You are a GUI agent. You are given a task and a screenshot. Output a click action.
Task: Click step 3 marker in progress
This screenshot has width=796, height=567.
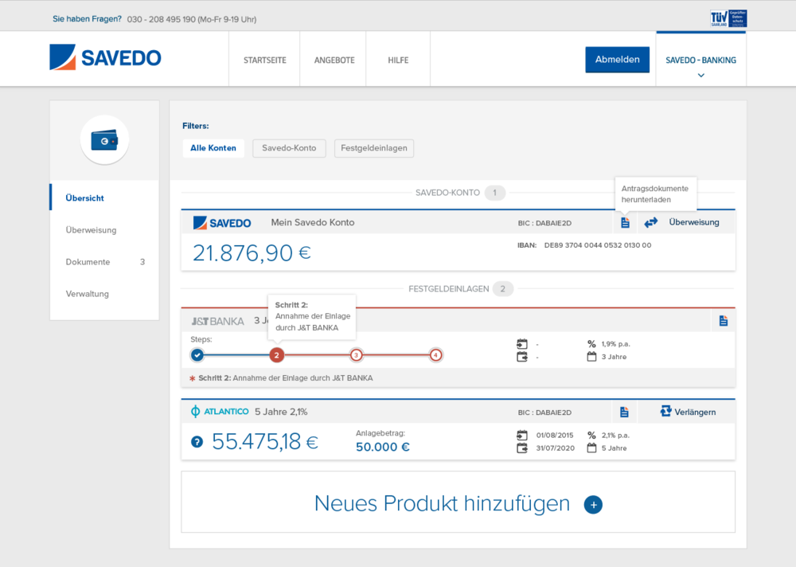[357, 355]
